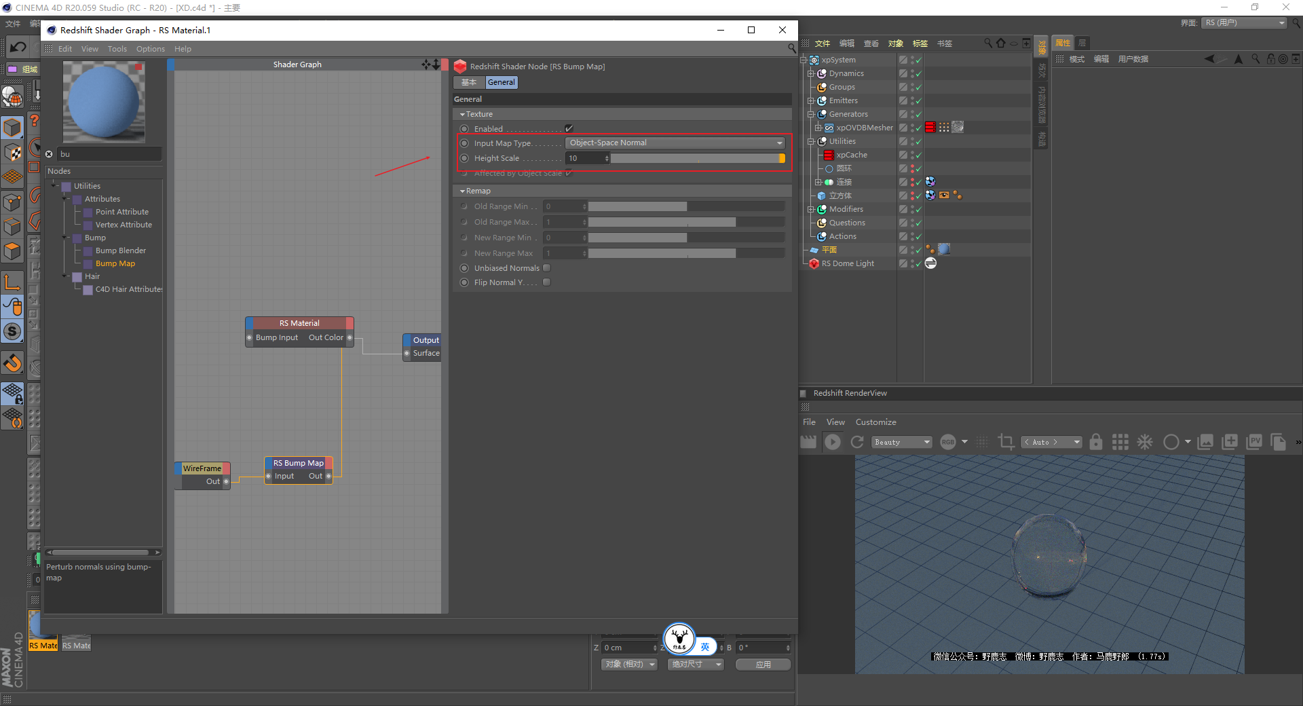
Task: Open the Beauty AOV dropdown in RenderView
Action: [902, 442]
